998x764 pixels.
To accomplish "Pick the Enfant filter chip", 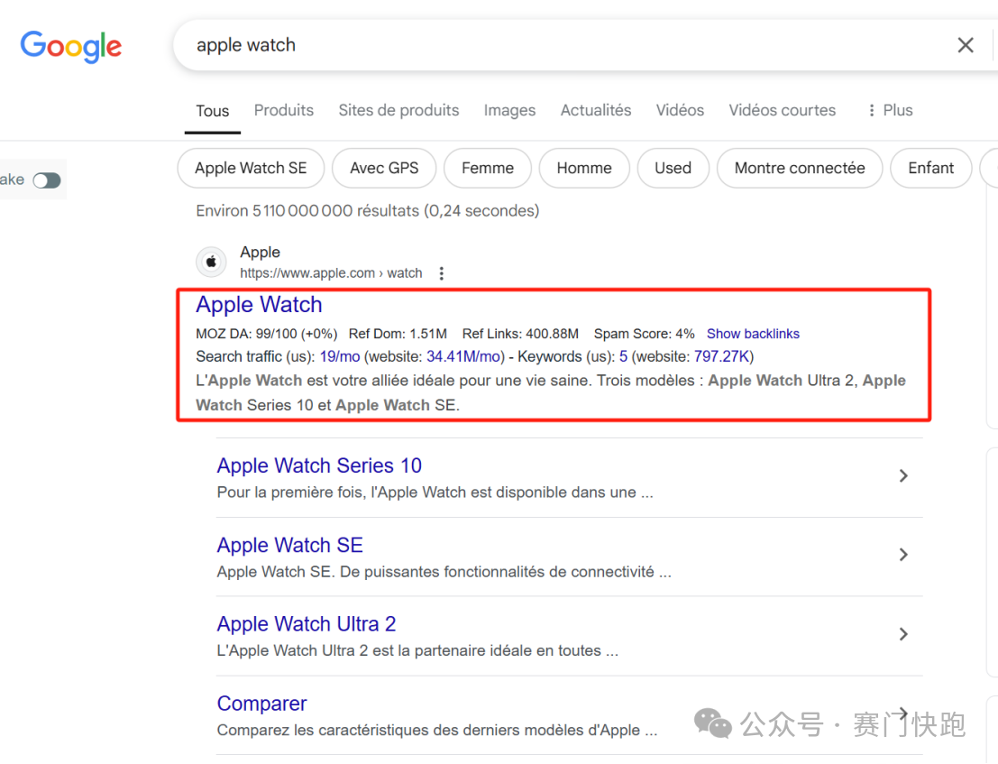I will point(930,168).
